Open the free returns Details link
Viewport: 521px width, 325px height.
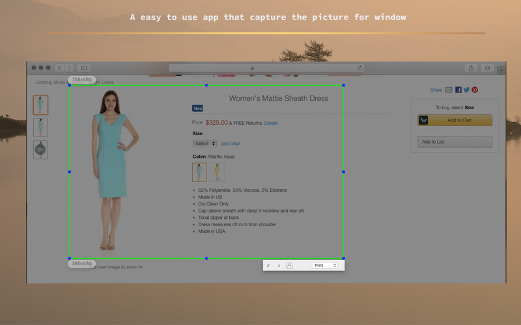click(271, 123)
